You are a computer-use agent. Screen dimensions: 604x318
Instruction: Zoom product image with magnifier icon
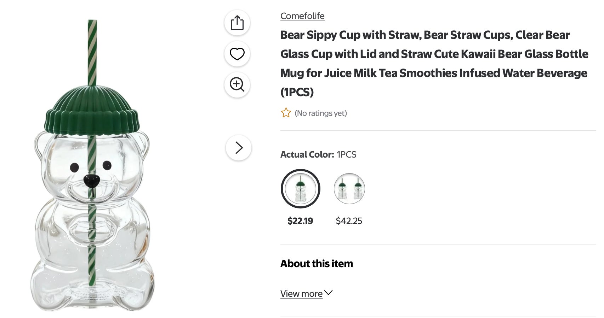point(237,85)
